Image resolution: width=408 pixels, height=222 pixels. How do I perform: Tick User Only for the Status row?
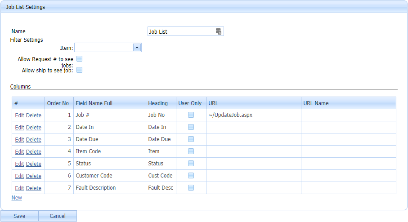pyautogui.click(x=191, y=164)
